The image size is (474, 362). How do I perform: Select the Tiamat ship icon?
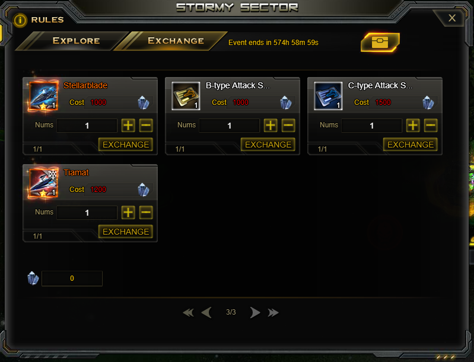coord(43,182)
